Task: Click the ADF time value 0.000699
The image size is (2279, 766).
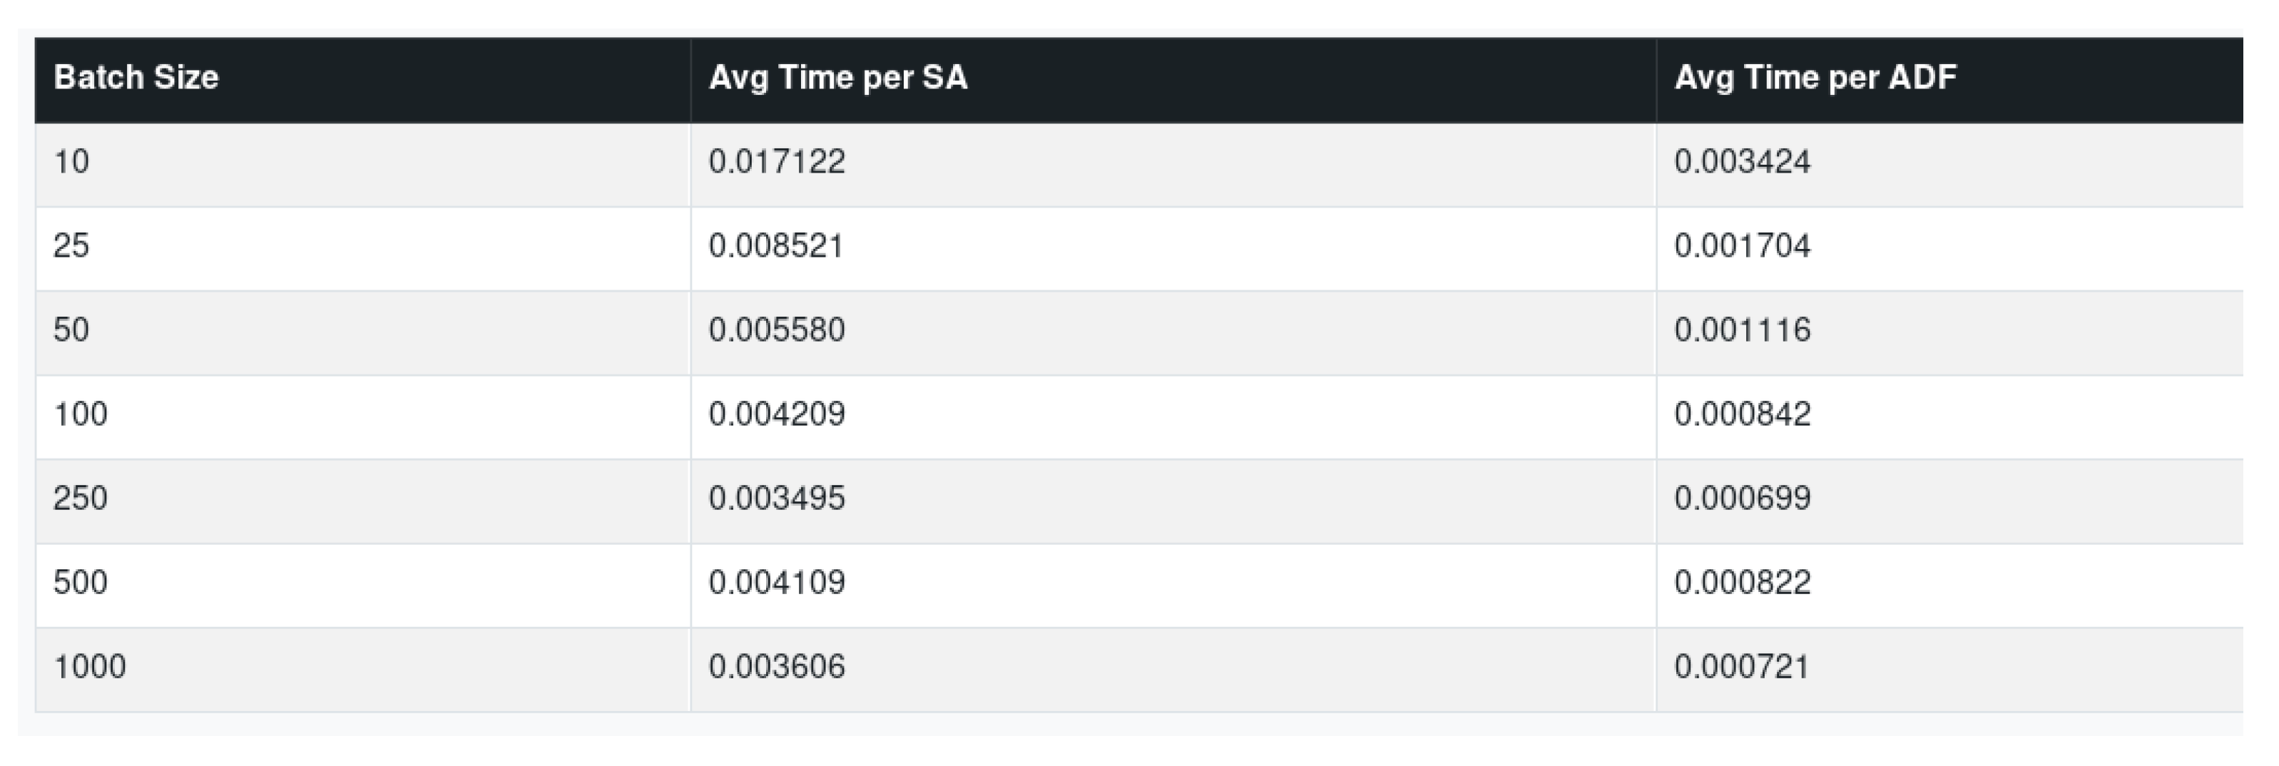Action: click(1742, 498)
